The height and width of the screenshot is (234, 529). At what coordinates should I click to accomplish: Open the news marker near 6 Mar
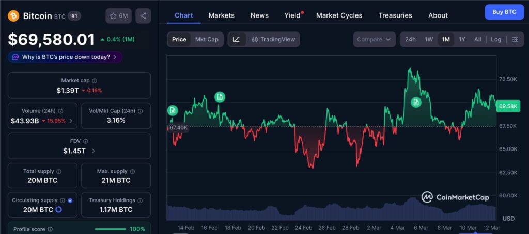click(416, 102)
